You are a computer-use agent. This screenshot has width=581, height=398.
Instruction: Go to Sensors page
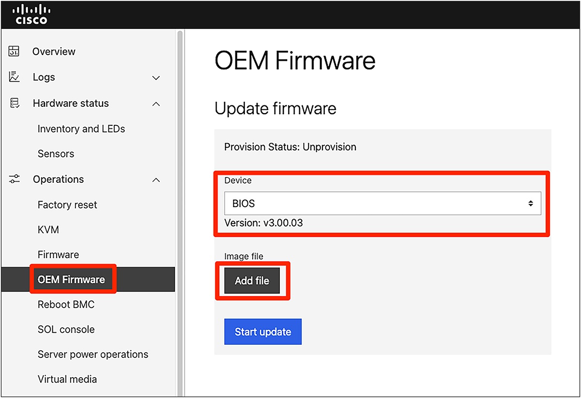coord(56,154)
